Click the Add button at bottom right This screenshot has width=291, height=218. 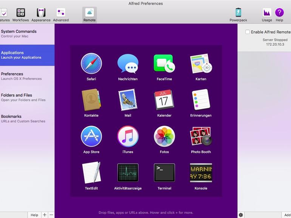[x=286, y=215]
